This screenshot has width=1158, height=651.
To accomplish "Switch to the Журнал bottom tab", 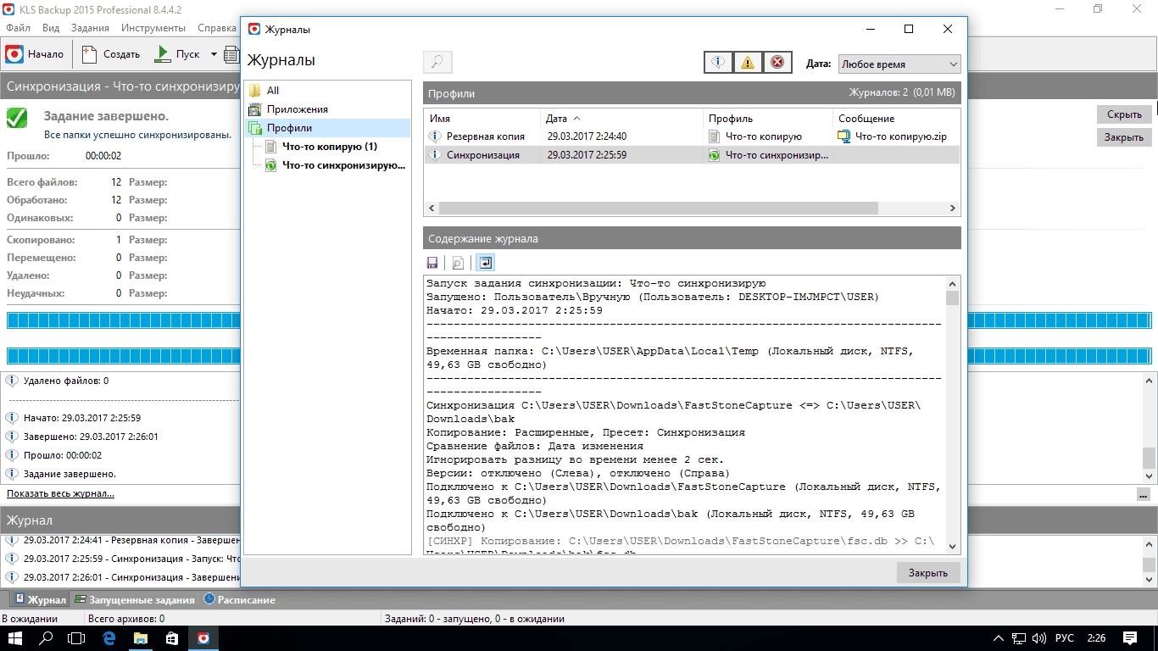I will 39,599.
